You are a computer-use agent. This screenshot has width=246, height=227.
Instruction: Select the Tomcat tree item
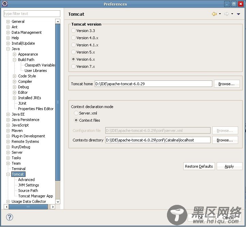pos(18,174)
